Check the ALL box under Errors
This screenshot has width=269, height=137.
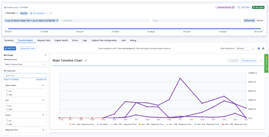[7, 120]
